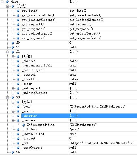Click the cube icon beside _httpVerb
Image resolution: width=137 pixels, height=162 pixels.
tap(18, 129)
